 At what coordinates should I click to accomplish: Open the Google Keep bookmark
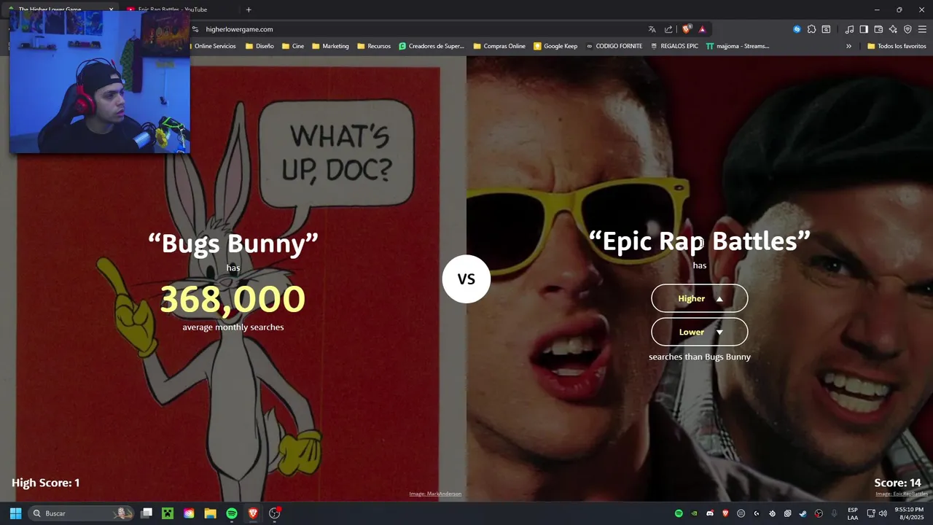tap(555, 46)
